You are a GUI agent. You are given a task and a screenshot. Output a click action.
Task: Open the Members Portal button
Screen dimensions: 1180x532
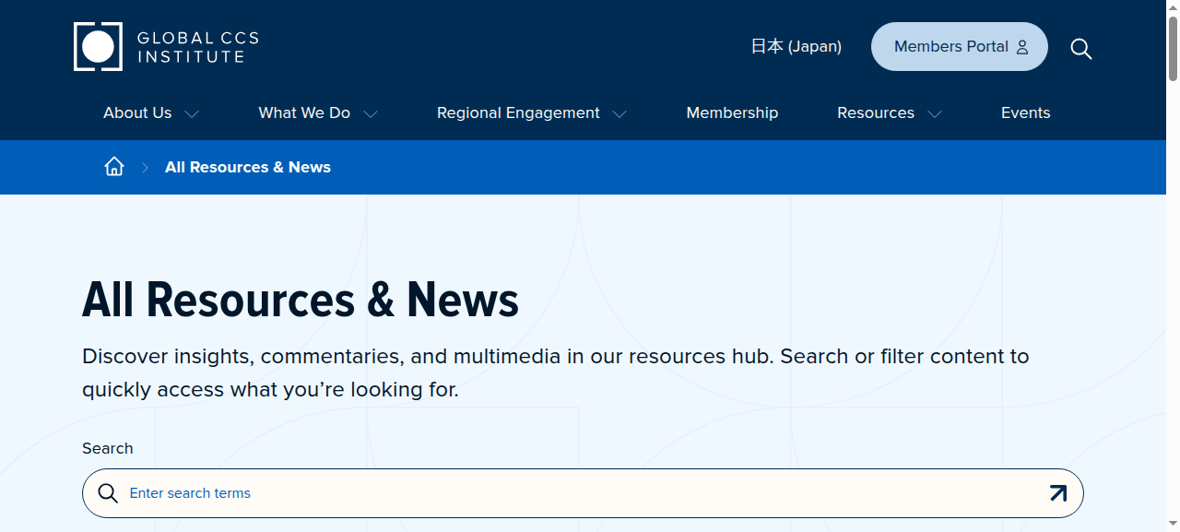click(960, 46)
